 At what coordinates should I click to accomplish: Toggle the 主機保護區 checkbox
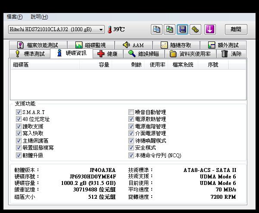pyautogui.click(x=19, y=140)
